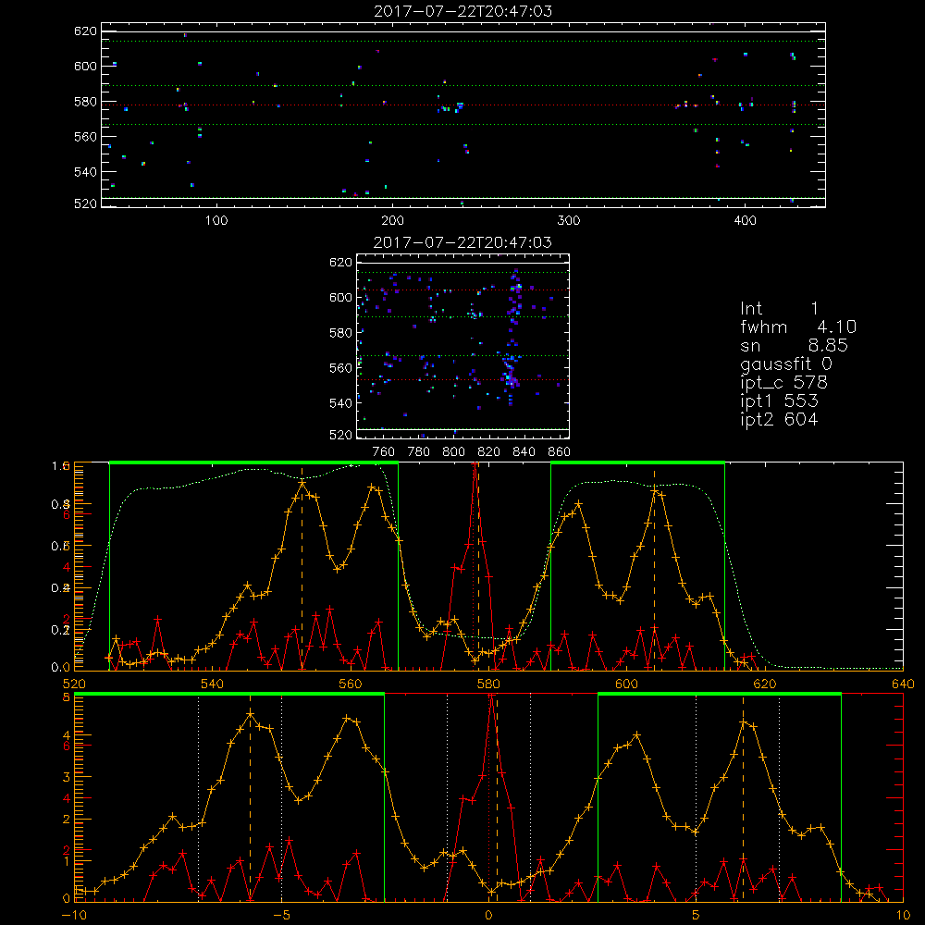Click y-axis label 620 on middle plot
Screen dimensions: 925x925
[x=341, y=263]
